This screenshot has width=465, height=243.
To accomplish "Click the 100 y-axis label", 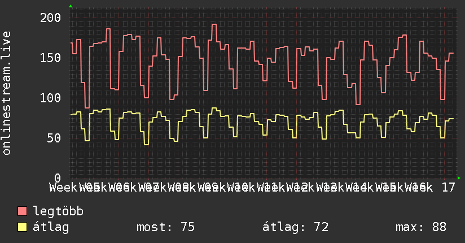I will (50, 98).
